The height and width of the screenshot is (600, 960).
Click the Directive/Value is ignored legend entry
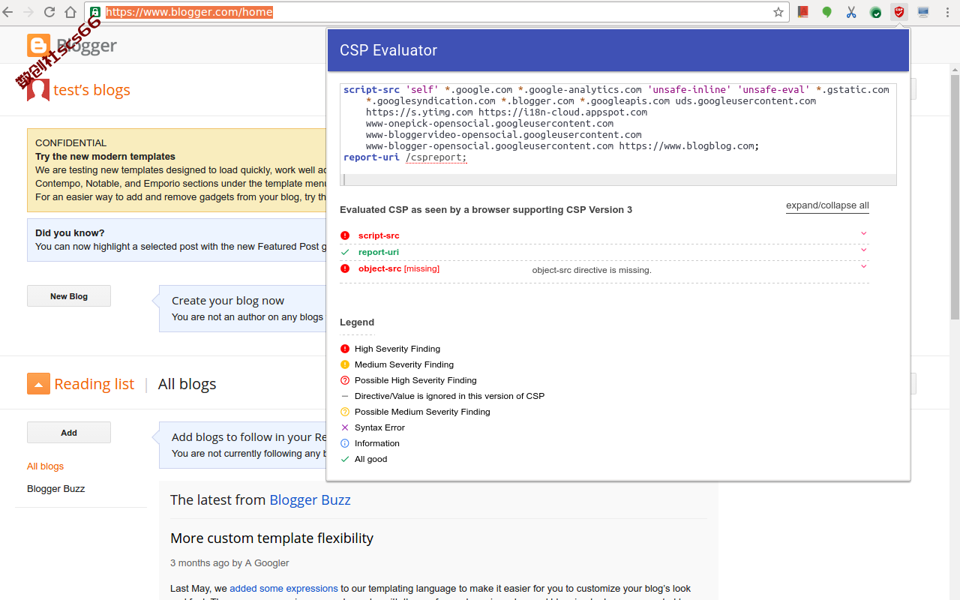point(449,396)
